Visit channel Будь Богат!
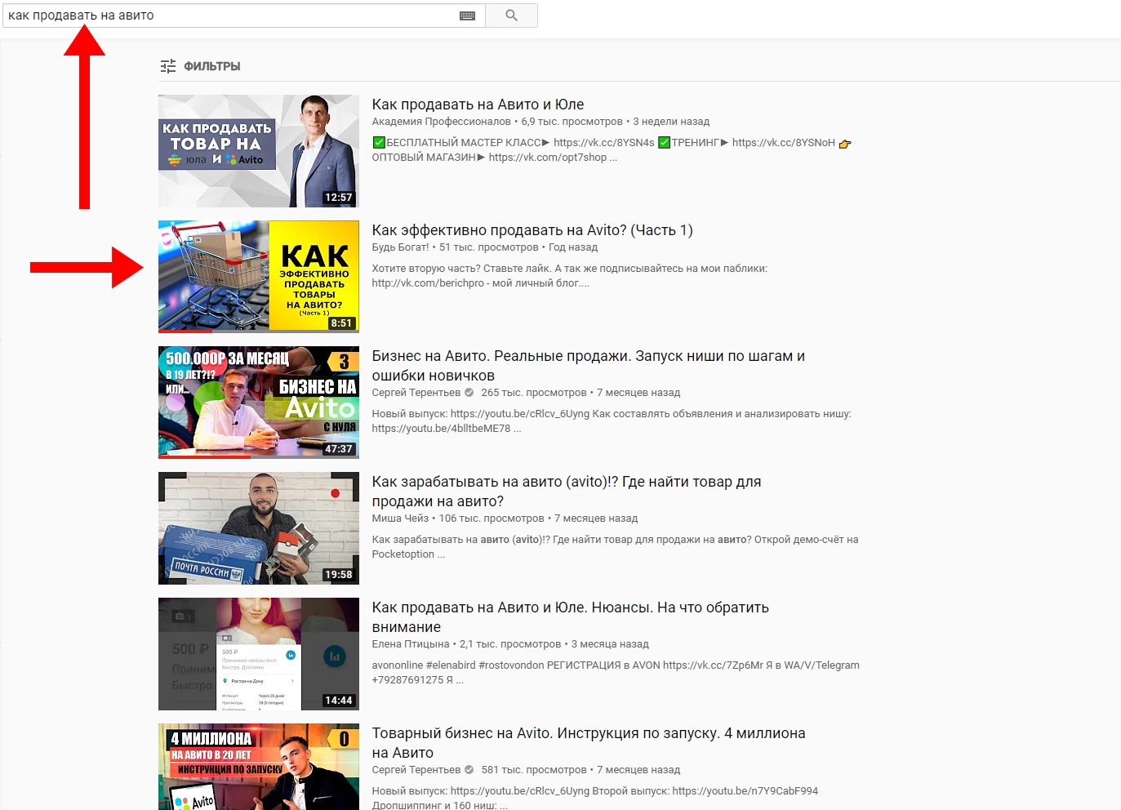Screen dimensions: 1121x810 400,247
